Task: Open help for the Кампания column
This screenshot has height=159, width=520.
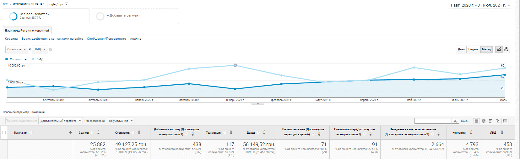Action: pyautogui.click(x=31, y=133)
